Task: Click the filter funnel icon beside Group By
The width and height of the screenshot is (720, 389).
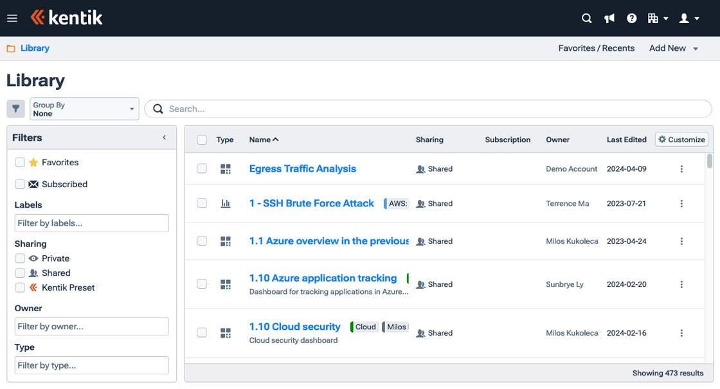Action: 15,108
